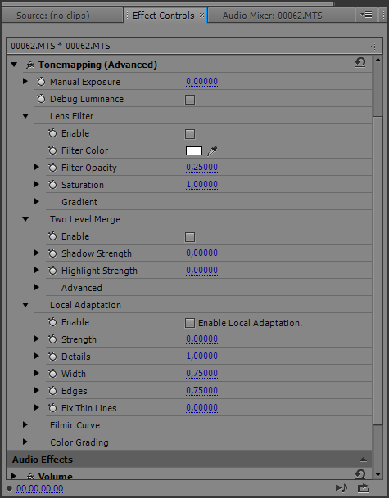The height and width of the screenshot is (498, 389).
Task: Toggle stopwatch for Filter Color
Action: coord(52,150)
